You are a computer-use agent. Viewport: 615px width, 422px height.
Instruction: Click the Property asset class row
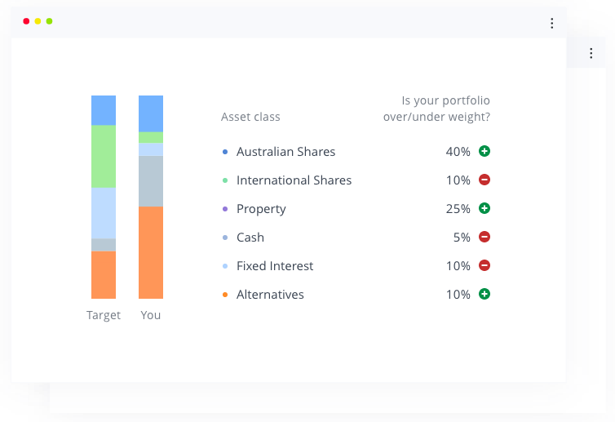click(x=261, y=209)
